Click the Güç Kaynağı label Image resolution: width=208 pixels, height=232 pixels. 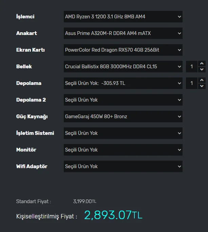coord(32,117)
